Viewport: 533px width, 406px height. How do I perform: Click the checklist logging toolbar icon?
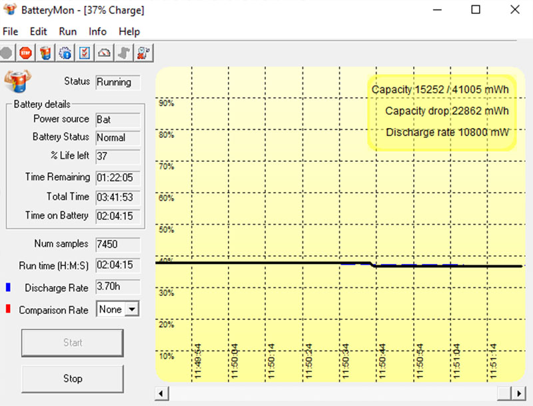85,53
